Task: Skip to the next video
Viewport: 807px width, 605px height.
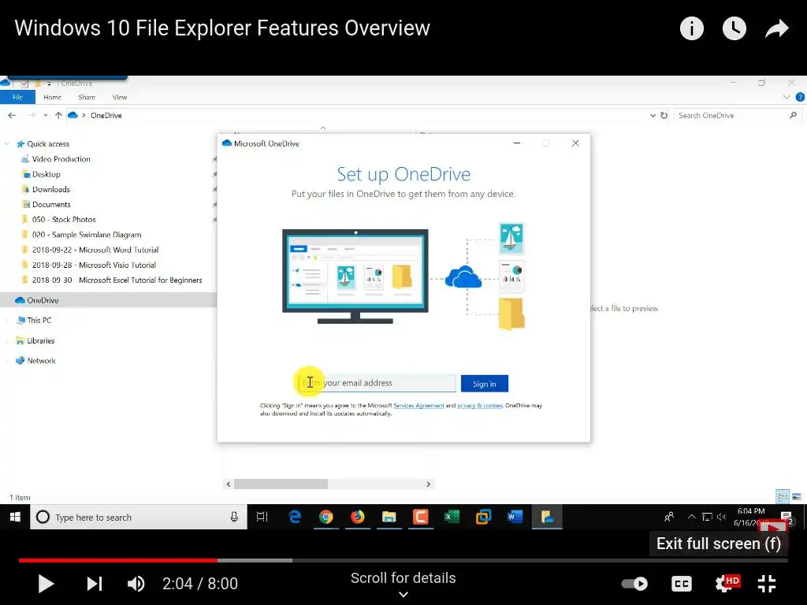Action: tap(95, 584)
